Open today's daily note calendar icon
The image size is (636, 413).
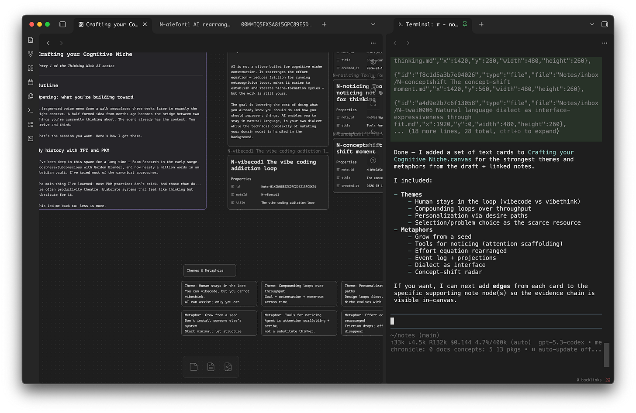[31, 82]
